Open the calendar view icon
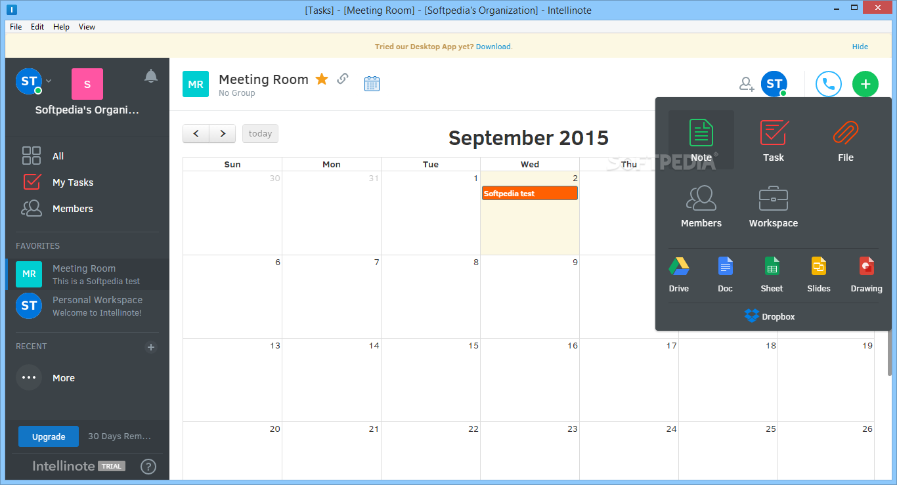The image size is (897, 485). pos(372,83)
